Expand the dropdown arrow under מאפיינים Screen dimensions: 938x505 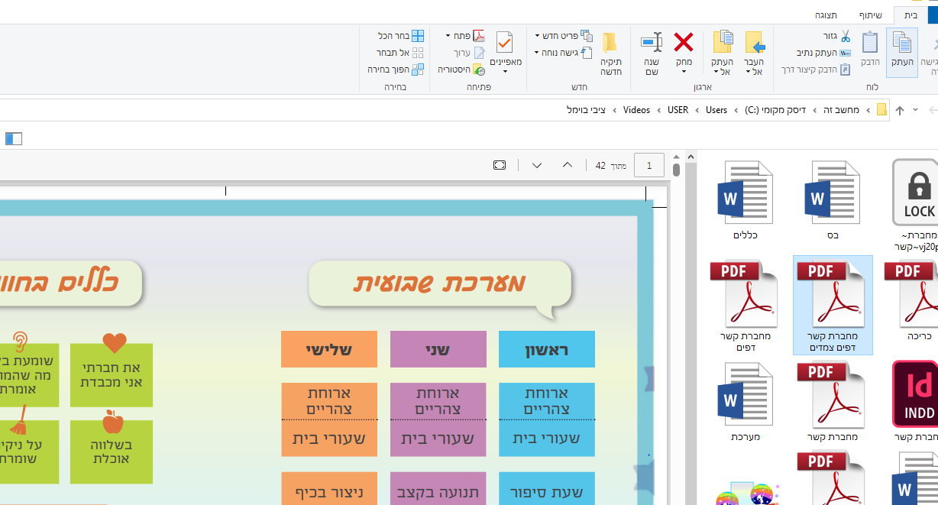pos(505,73)
